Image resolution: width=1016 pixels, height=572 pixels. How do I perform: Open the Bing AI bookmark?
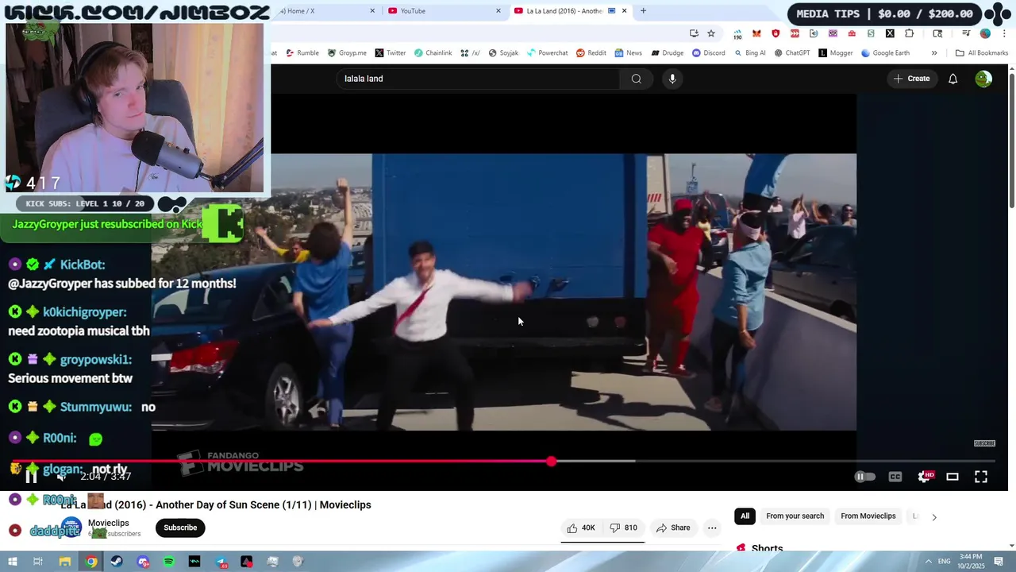[x=750, y=53]
